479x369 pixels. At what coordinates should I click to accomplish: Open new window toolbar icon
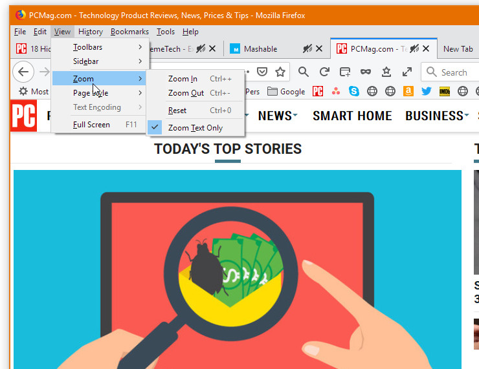(345, 72)
